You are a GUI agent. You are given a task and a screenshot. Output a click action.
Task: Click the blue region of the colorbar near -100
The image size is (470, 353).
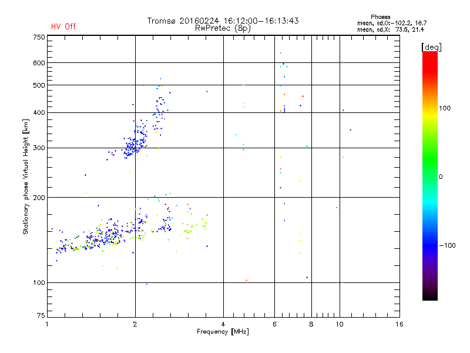(x=430, y=245)
